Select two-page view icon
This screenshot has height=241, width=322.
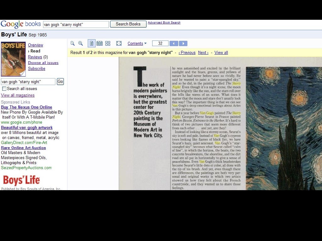click(x=100, y=43)
